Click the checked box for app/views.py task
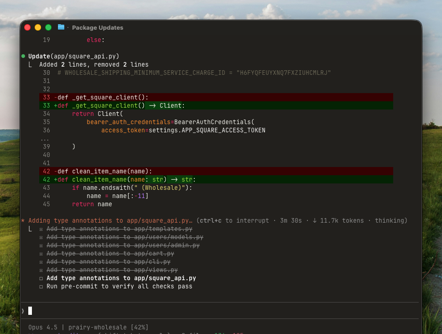The width and height of the screenshot is (442, 334). (41, 270)
